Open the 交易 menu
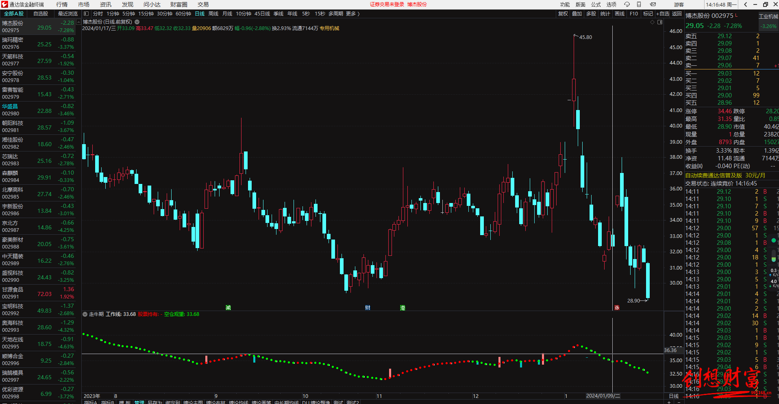 (x=203, y=4)
